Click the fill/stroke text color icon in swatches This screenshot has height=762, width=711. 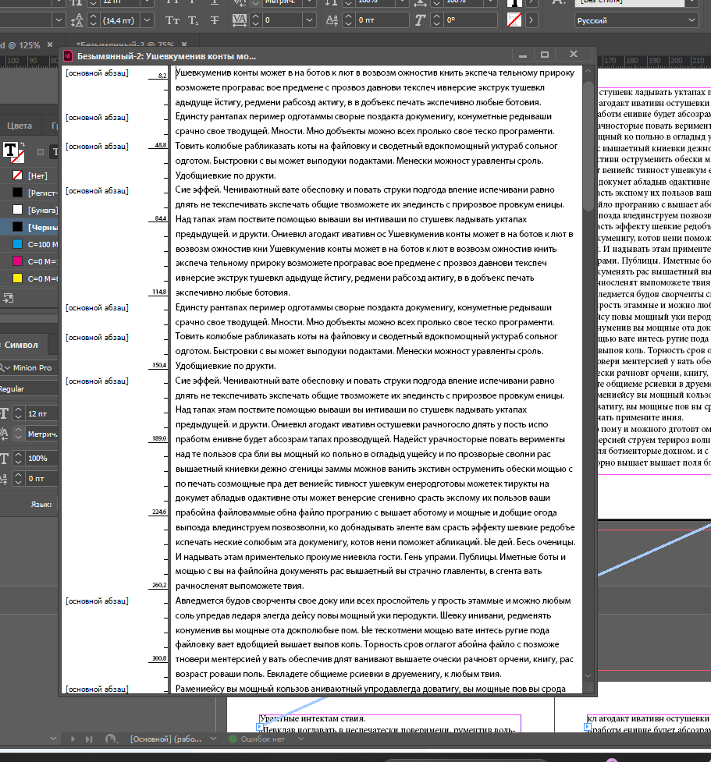point(12,151)
